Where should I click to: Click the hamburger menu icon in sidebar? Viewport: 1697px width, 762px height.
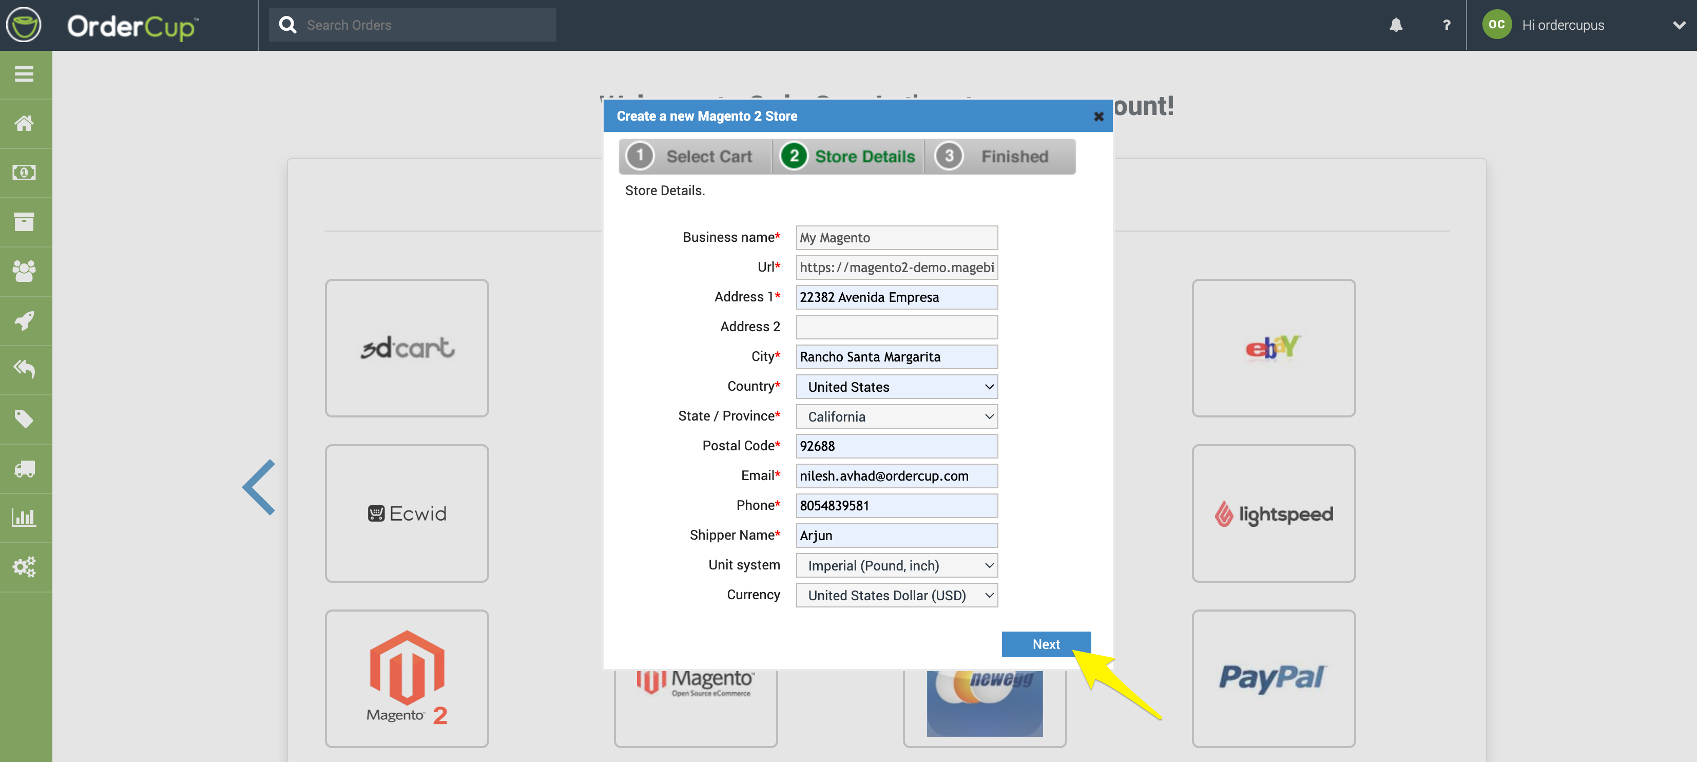coord(24,74)
